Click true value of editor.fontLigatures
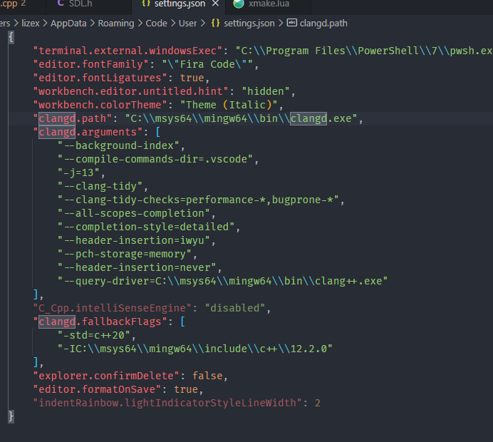This screenshot has width=493, height=442. (192, 78)
